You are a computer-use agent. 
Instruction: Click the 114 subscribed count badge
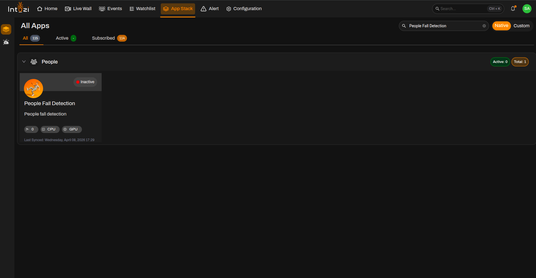122,38
